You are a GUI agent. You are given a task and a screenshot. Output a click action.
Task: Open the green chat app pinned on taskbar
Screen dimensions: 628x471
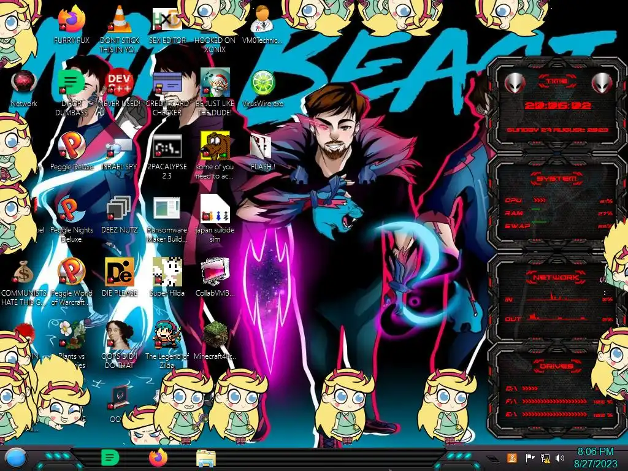pos(110,458)
